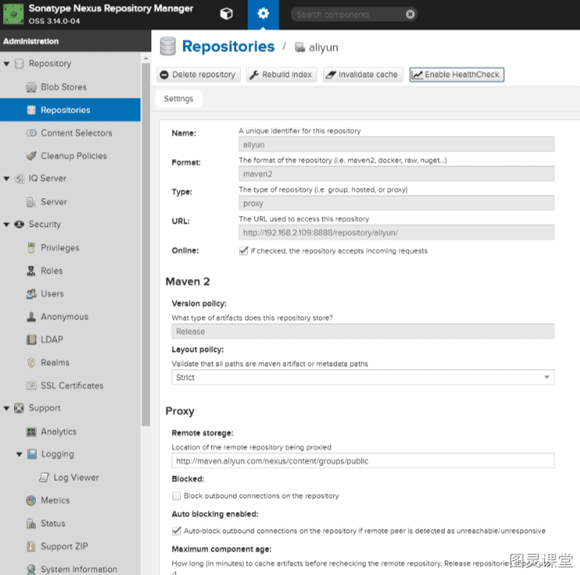Click the Version policy Release field
The height and width of the screenshot is (575, 580).
pos(363,331)
